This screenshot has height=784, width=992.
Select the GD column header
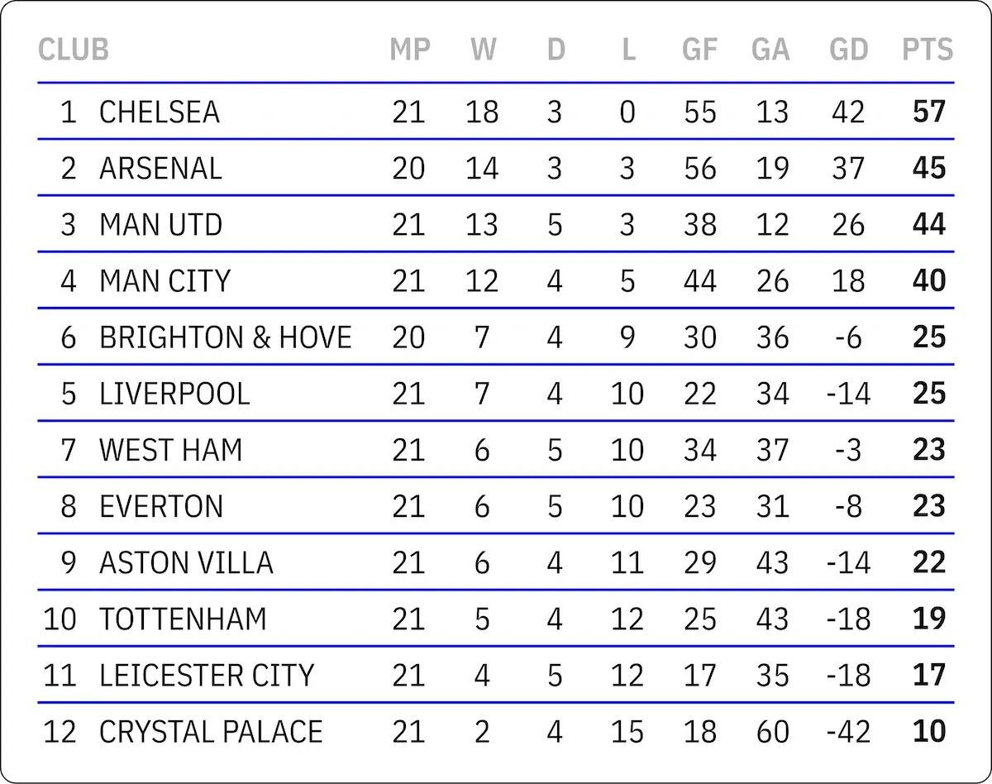849,50
